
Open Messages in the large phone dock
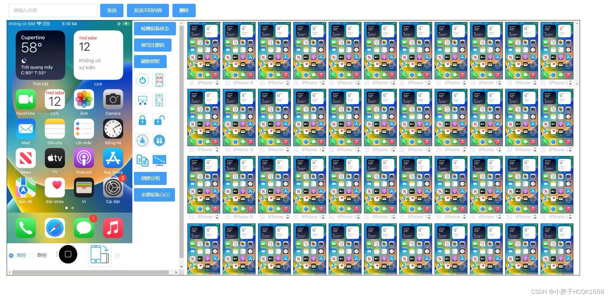tap(84, 228)
